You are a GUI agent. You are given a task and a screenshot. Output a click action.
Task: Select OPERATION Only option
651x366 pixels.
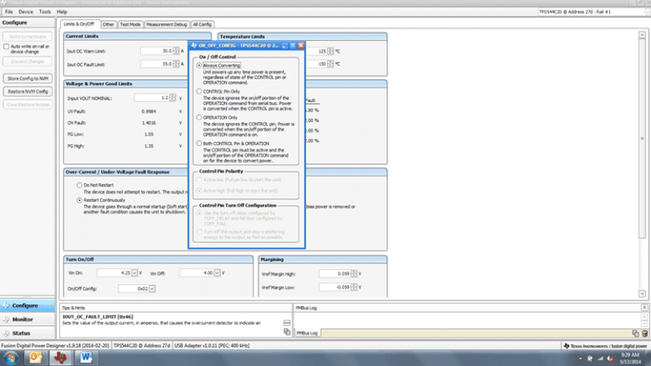pos(200,118)
